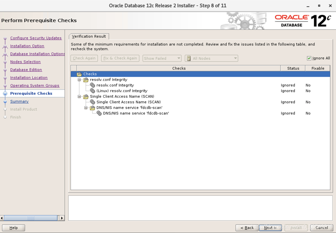336x233 pixels.
Task: Switch to the Verification Result tab
Action: click(89, 36)
